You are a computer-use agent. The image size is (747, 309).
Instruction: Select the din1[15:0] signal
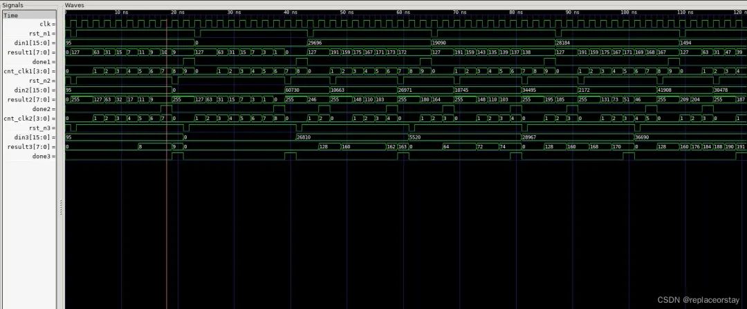click(x=38, y=43)
